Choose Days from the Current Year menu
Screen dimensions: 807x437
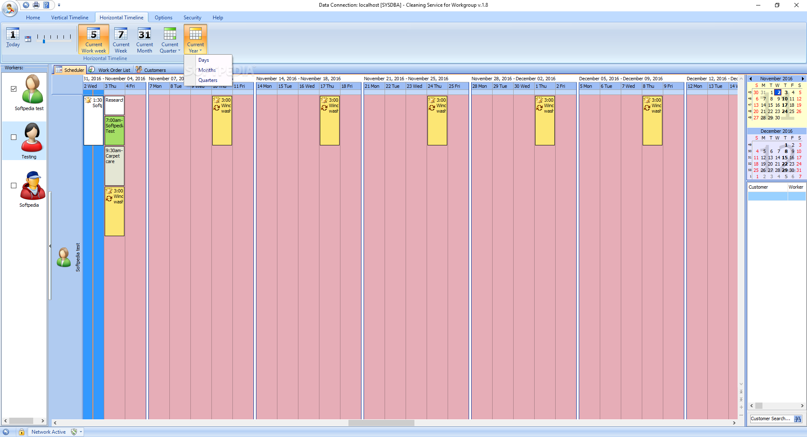tap(203, 60)
